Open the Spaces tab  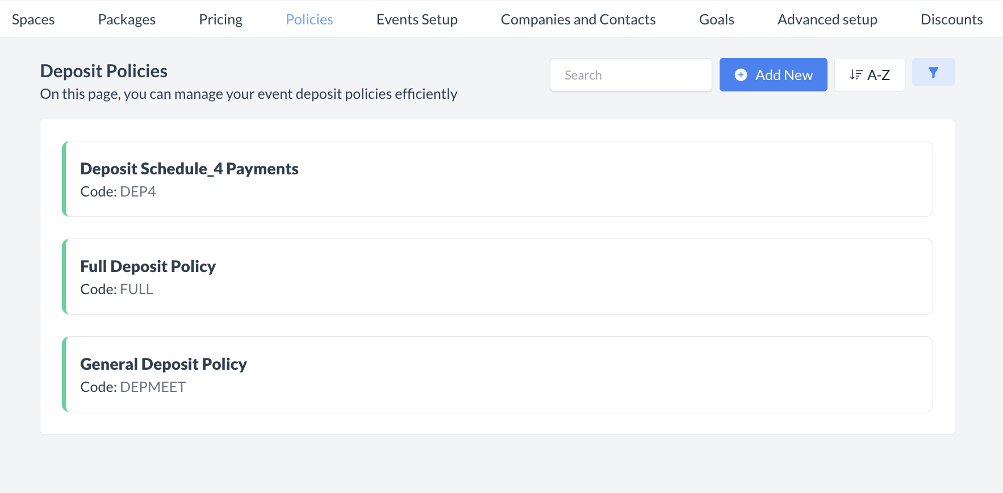[x=34, y=19]
